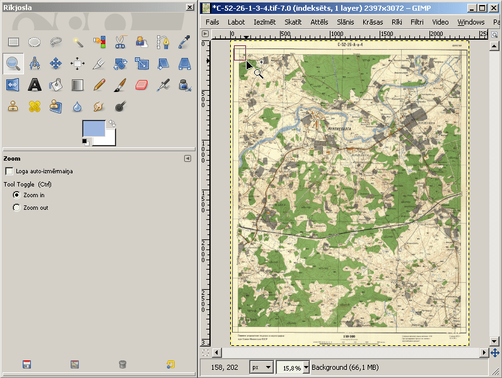Open the Windows menu
502x378 pixels.
[471, 22]
